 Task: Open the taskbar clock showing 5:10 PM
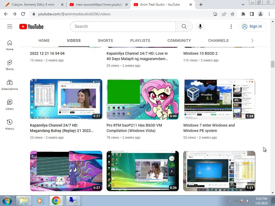point(261,201)
